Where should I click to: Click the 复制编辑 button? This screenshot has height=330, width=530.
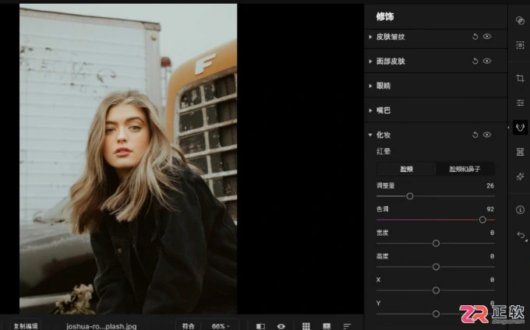coord(26,325)
